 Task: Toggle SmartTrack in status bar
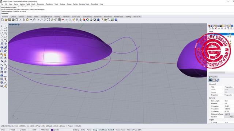point(103,130)
